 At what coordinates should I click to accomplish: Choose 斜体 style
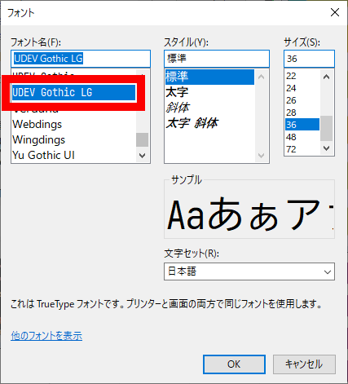[178, 108]
